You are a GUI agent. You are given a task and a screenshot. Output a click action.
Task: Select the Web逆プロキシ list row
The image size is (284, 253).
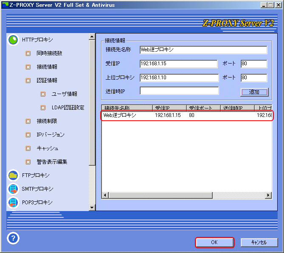[x=187, y=115]
